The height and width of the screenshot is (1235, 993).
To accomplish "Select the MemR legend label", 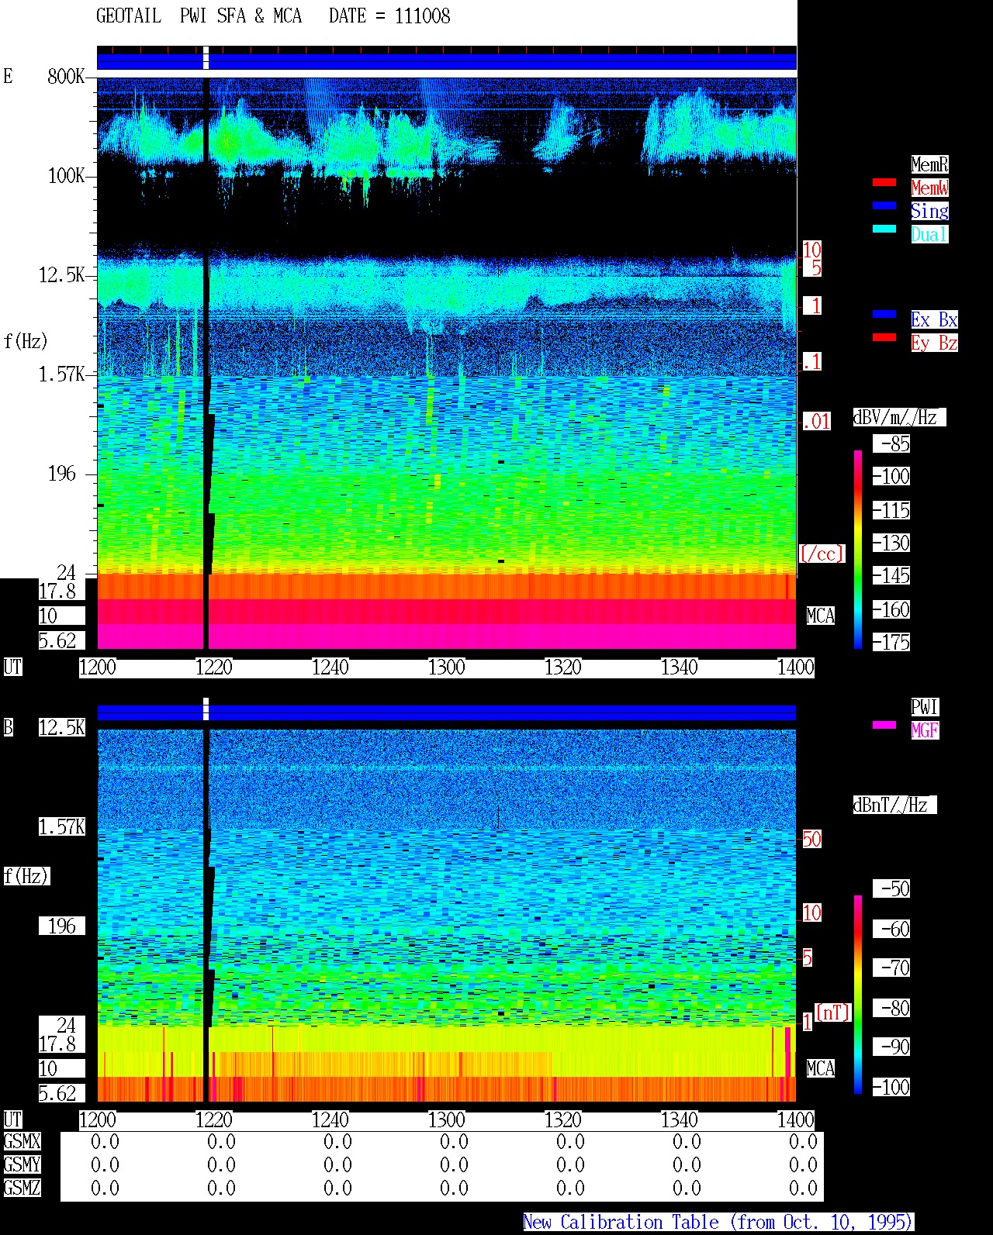I will tap(929, 164).
